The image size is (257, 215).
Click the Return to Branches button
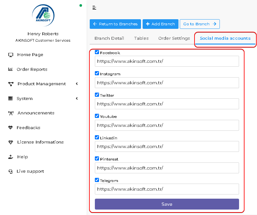(x=115, y=24)
